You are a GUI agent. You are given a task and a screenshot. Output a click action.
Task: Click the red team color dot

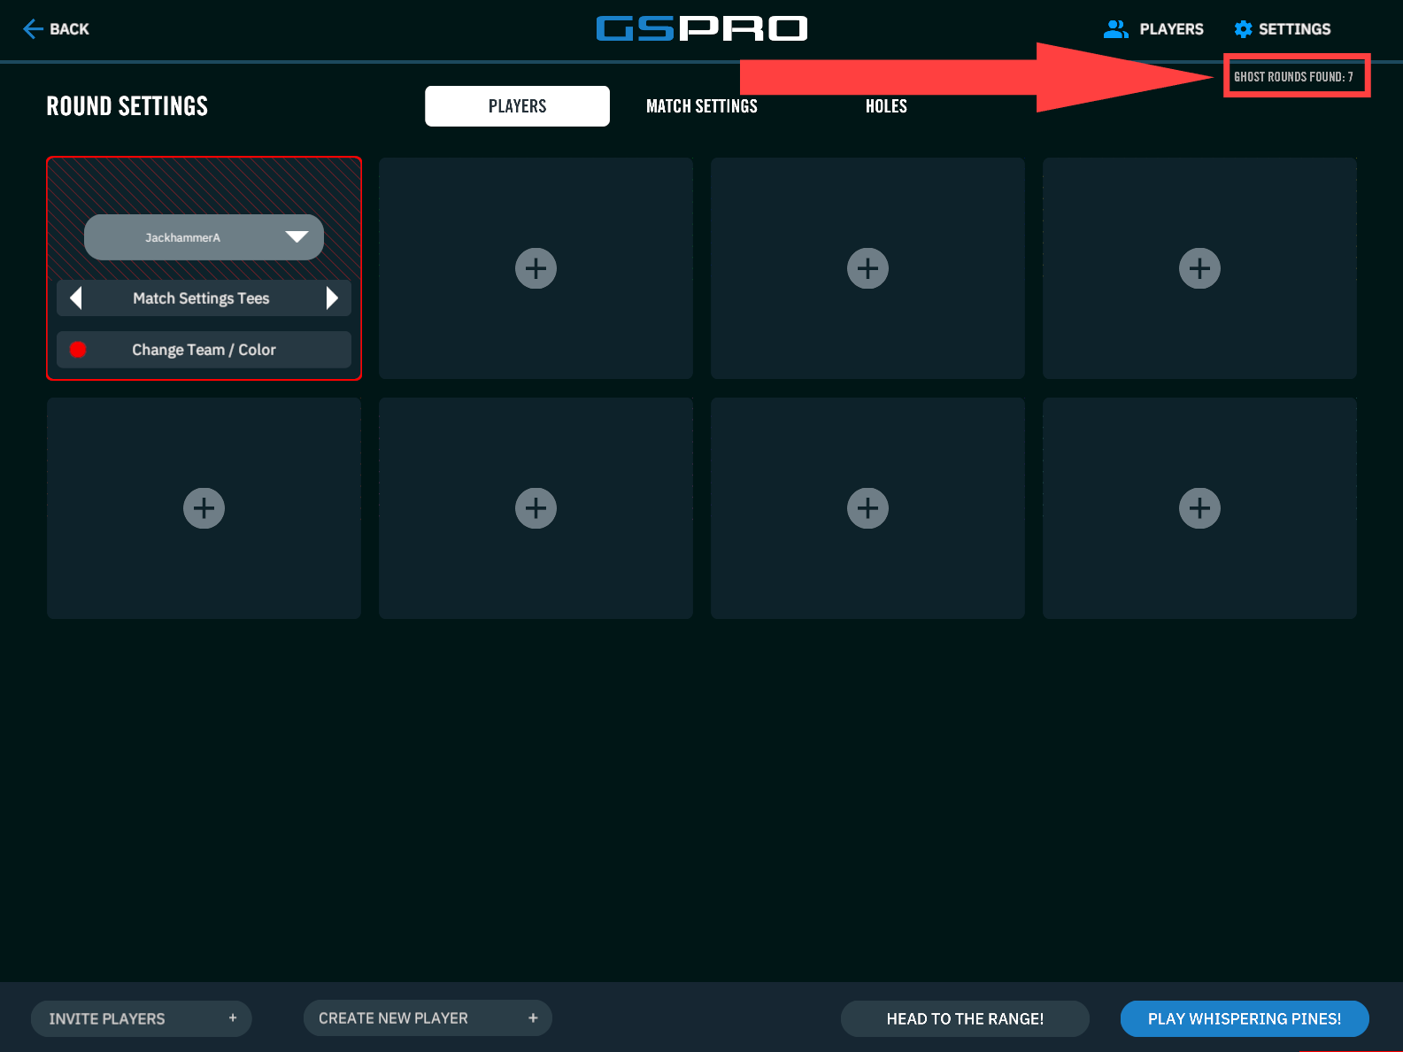(x=78, y=350)
